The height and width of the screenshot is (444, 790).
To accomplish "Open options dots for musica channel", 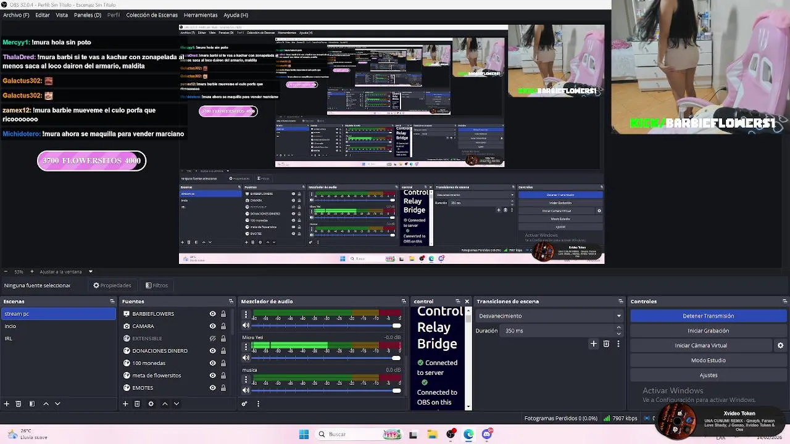I will pos(246,379).
